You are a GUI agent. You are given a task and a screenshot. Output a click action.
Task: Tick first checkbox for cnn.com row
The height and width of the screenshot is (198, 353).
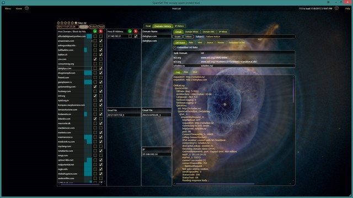(95, 59)
